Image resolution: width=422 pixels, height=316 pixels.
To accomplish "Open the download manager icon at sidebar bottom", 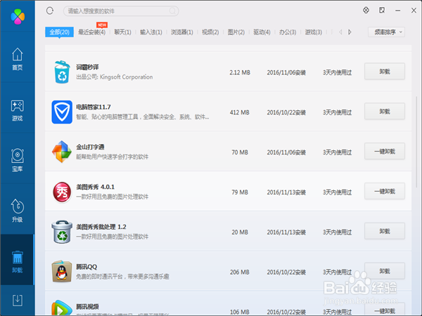I will click(17, 300).
